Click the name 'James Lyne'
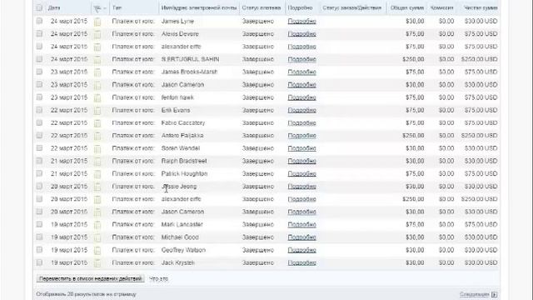Image resolution: width=533 pixels, height=300 pixels. (177, 21)
